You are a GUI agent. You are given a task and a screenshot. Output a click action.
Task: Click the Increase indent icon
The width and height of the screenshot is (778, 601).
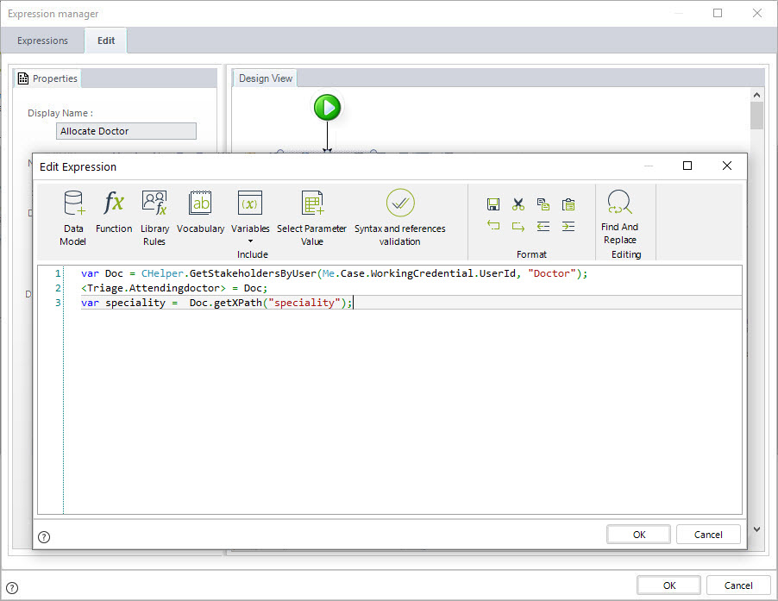[568, 227]
